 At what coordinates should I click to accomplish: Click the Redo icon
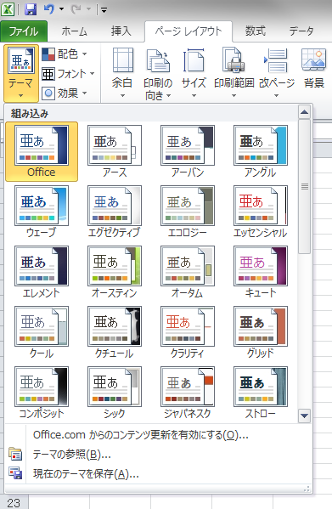(76, 9)
